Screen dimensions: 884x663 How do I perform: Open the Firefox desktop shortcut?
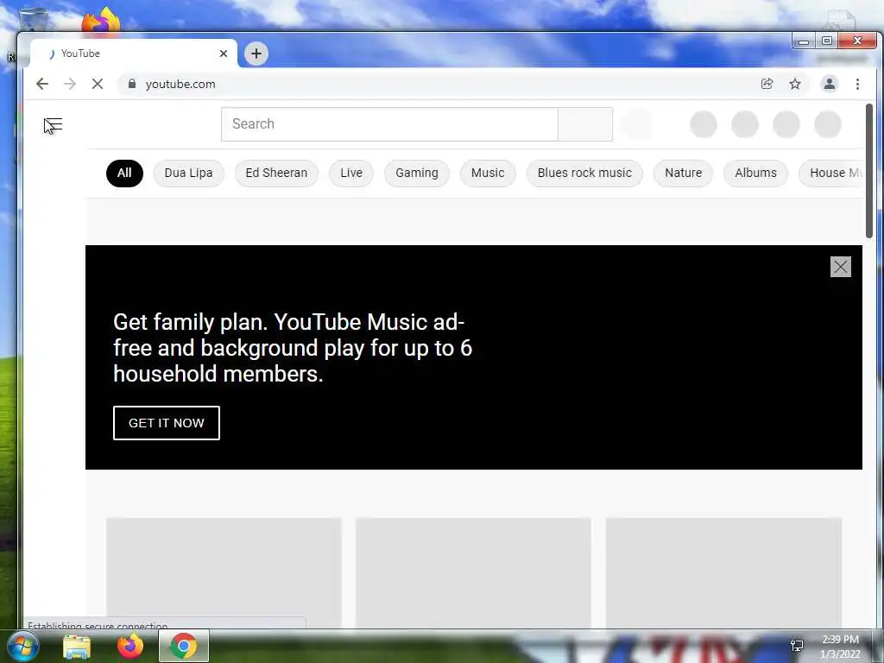(x=101, y=22)
